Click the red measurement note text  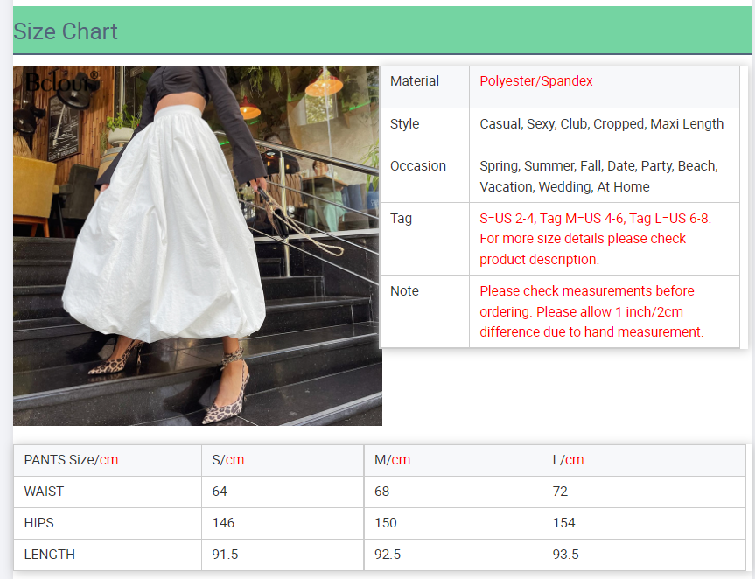tap(591, 311)
